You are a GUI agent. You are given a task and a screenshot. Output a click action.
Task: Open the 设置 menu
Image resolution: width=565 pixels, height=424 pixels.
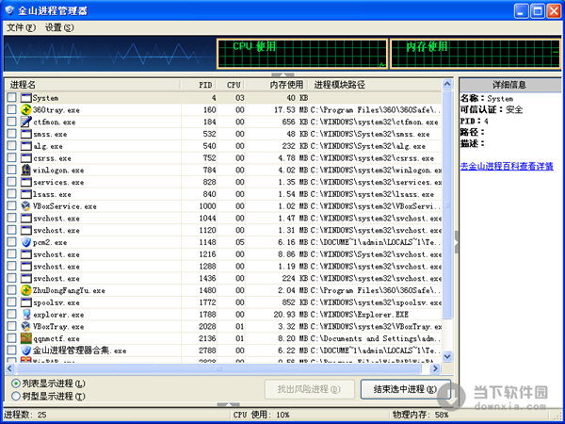(x=59, y=27)
